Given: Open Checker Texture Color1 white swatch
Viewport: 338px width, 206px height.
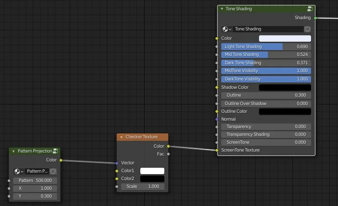Looking at the screenshot, I should click(x=152, y=171).
